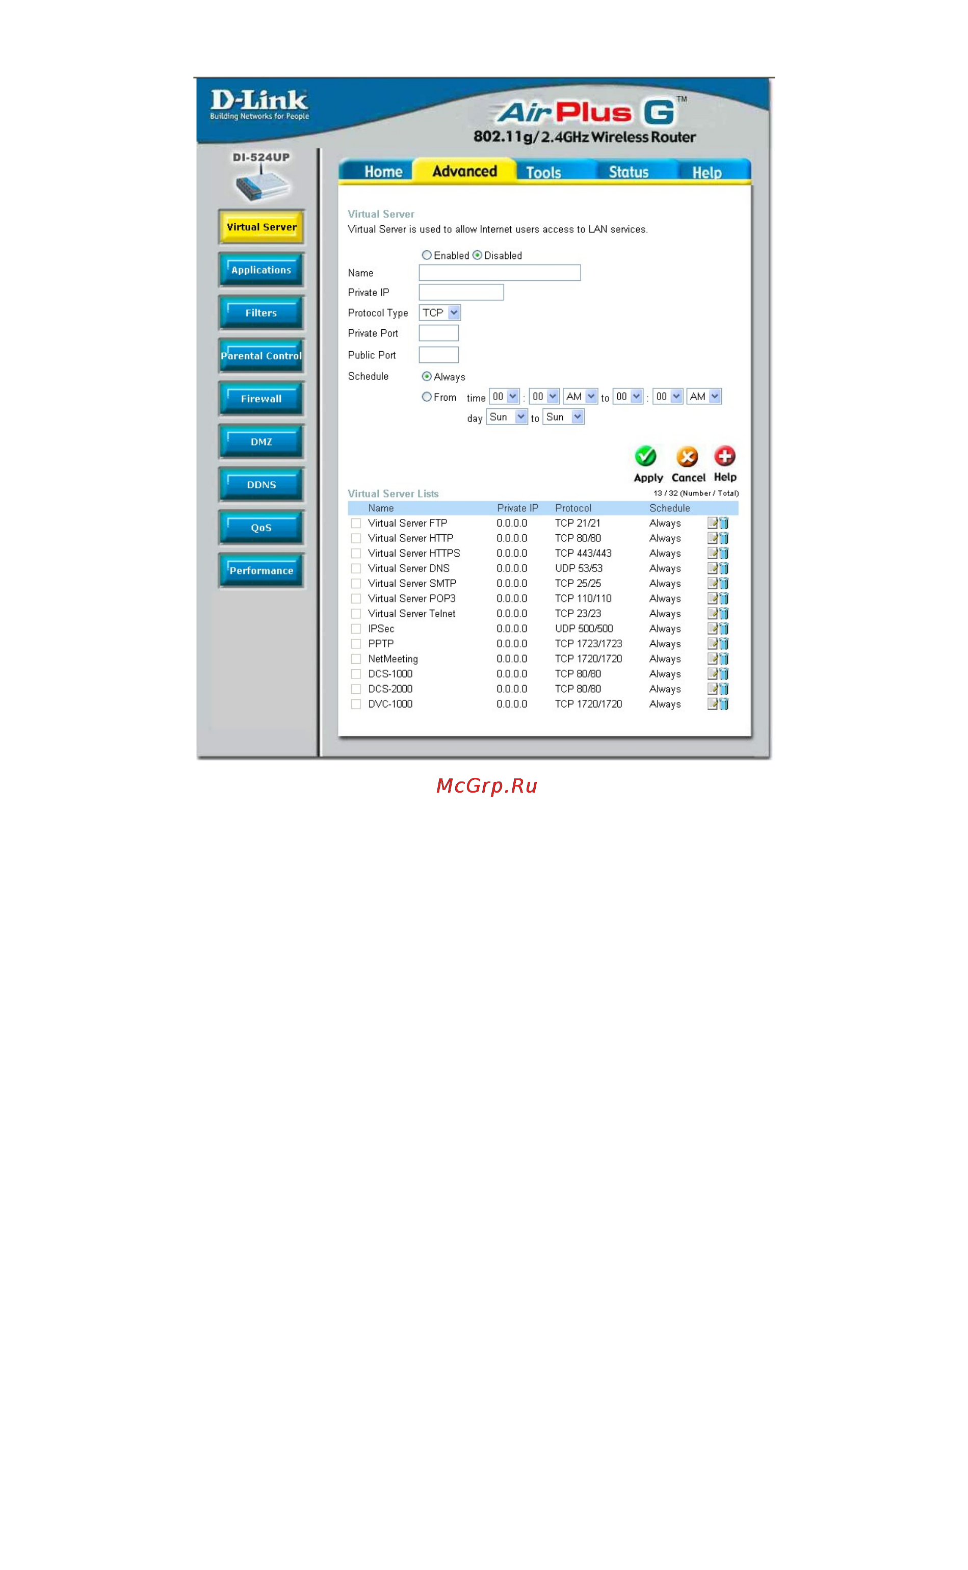
Task: Edit the Virtual Server Telnet entry
Action: pyautogui.click(x=712, y=613)
